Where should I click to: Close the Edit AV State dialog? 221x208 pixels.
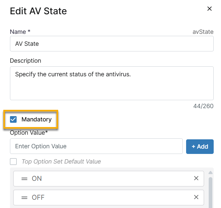pos(209,9)
